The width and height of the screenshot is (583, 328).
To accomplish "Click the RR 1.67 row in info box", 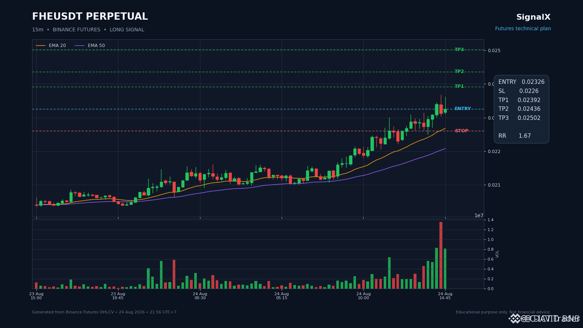I will 514,136.
